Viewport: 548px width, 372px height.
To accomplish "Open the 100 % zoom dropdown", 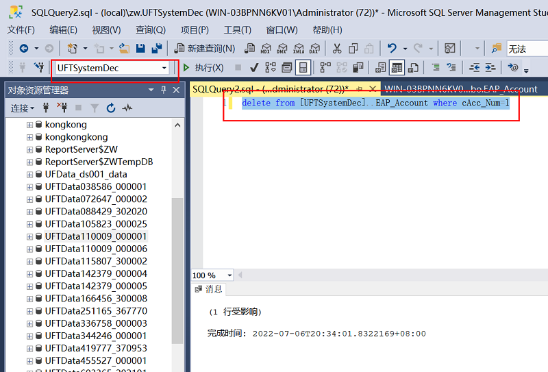I will [229, 275].
